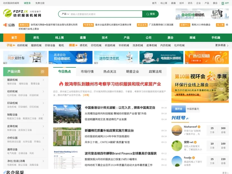Open 波司登 Brand Finance article
This screenshot has width=232, height=174.
(121, 153)
